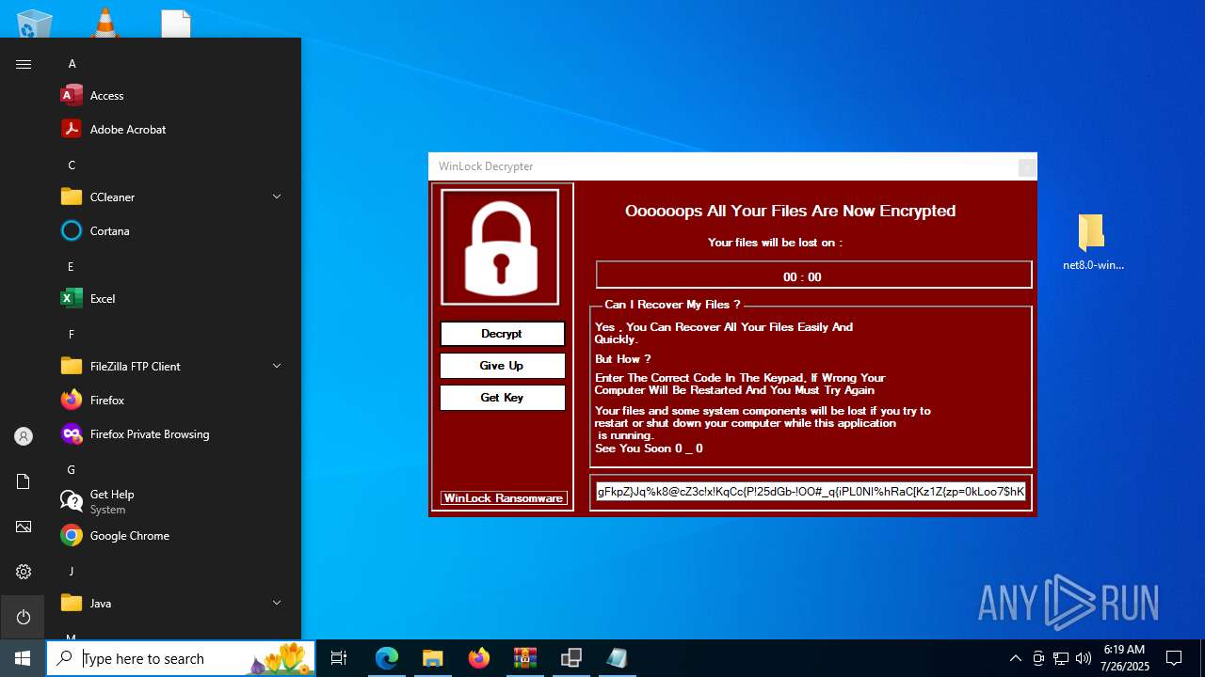1205x677 pixels.
Task: Click the padlock image in WinLock Decrypter
Action: tap(500, 247)
